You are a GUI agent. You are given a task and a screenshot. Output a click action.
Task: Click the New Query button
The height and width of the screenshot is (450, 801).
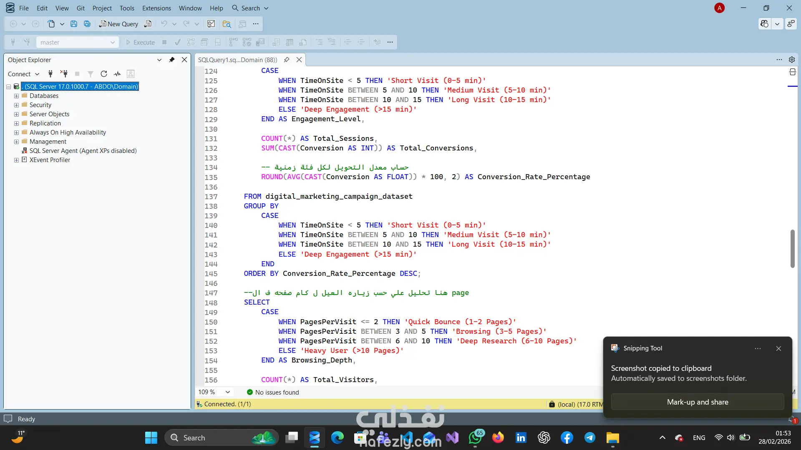(x=118, y=24)
